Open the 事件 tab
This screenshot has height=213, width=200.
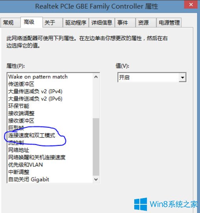[x=125, y=23]
